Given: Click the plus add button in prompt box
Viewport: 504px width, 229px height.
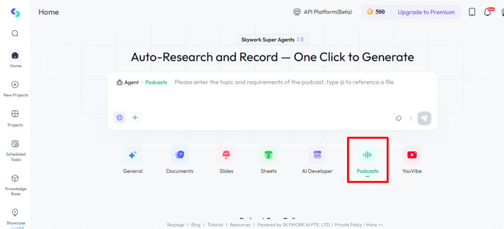Looking at the screenshot, I should [x=135, y=117].
